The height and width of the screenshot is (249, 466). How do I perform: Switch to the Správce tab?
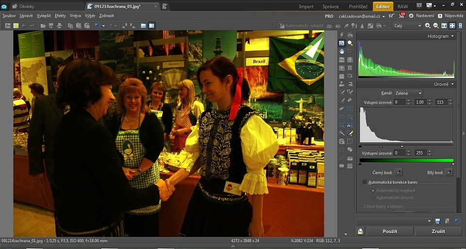click(x=331, y=7)
